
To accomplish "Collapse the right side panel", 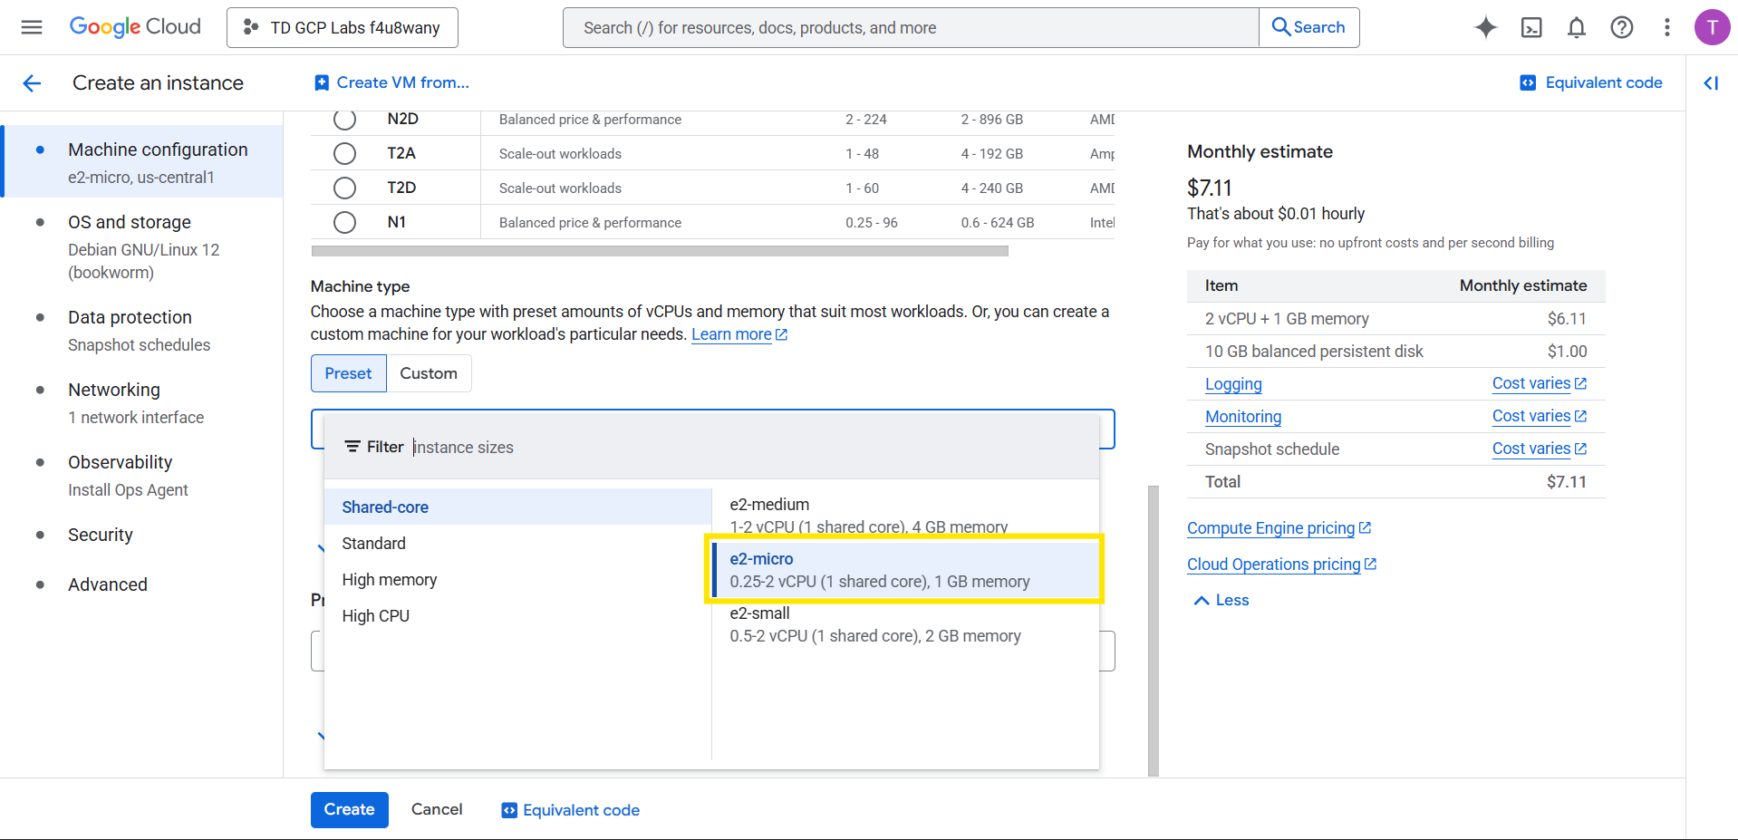I will (x=1711, y=82).
